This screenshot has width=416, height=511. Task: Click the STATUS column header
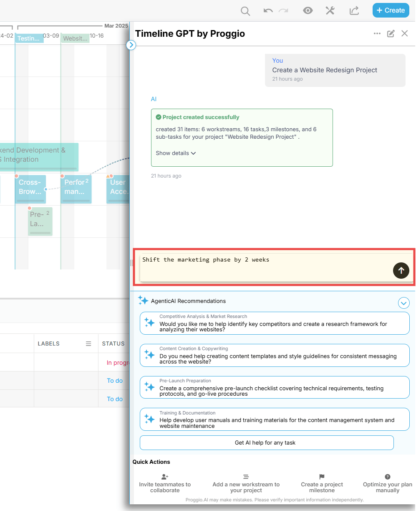pyautogui.click(x=113, y=343)
